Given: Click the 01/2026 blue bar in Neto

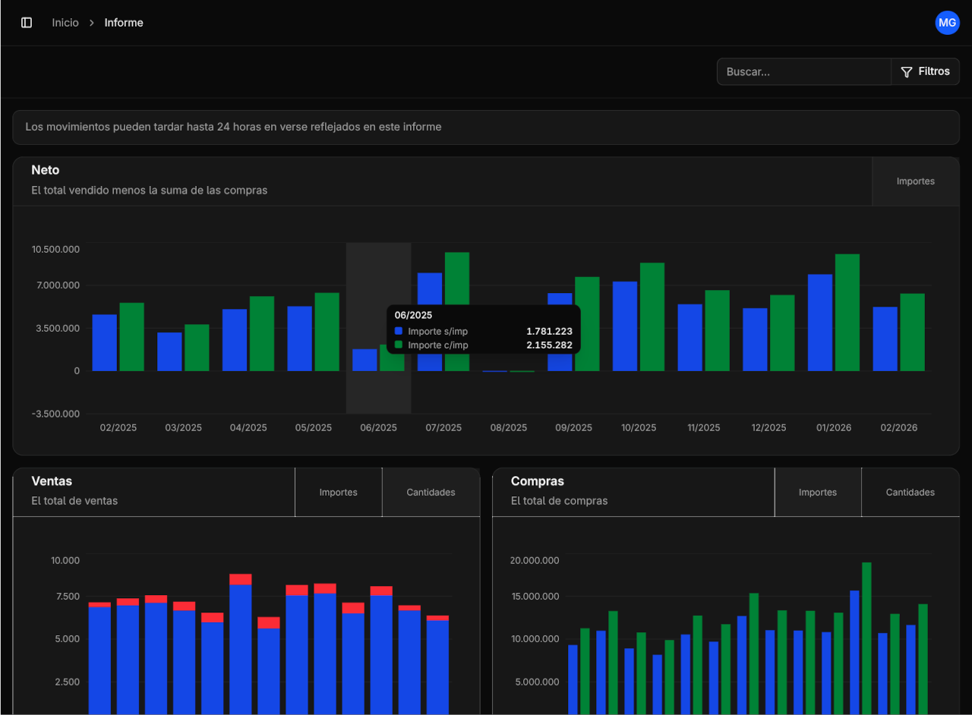Looking at the screenshot, I should click(x=820, y=323).
